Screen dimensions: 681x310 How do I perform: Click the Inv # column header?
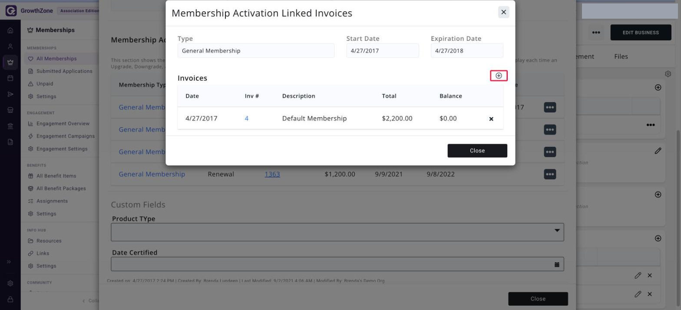tap(252, 96)
